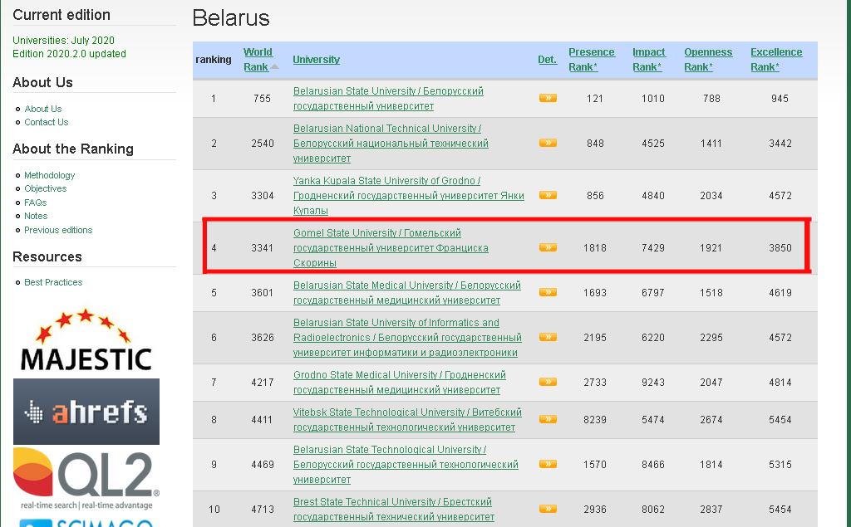This screenshot has width=851, height=527.
Task: Click 'Universities: July 2020' edition text
Action: tap(63, 41)
